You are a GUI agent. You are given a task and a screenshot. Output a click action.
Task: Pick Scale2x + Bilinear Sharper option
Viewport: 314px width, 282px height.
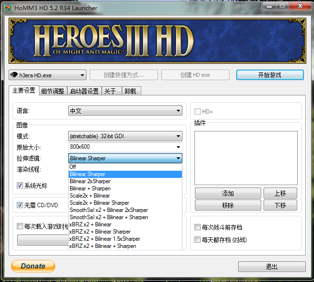(x=99, y=203)
